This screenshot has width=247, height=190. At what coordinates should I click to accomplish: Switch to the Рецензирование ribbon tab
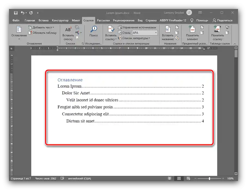point(123,20)
